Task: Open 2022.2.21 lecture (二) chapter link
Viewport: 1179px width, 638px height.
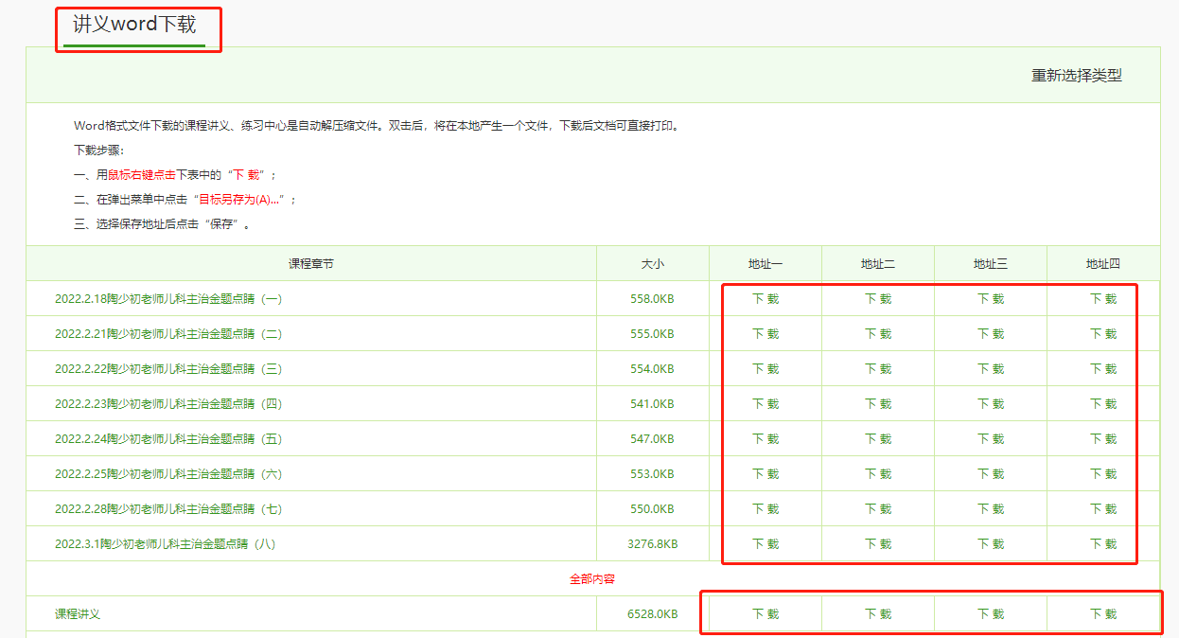Action: [x=168, y=334]
